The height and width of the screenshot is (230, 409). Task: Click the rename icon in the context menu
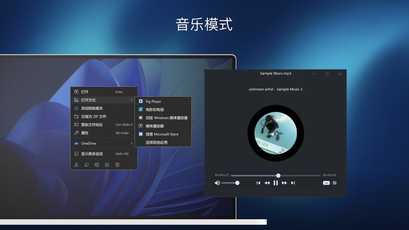(97, 164)
